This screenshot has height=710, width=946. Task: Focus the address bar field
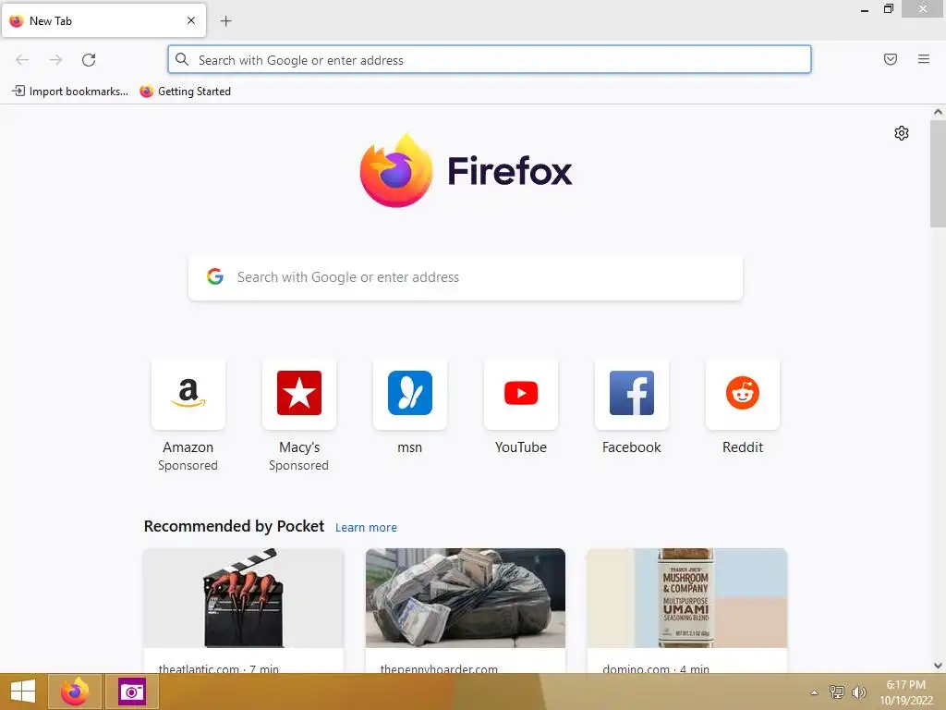[490, 60]
